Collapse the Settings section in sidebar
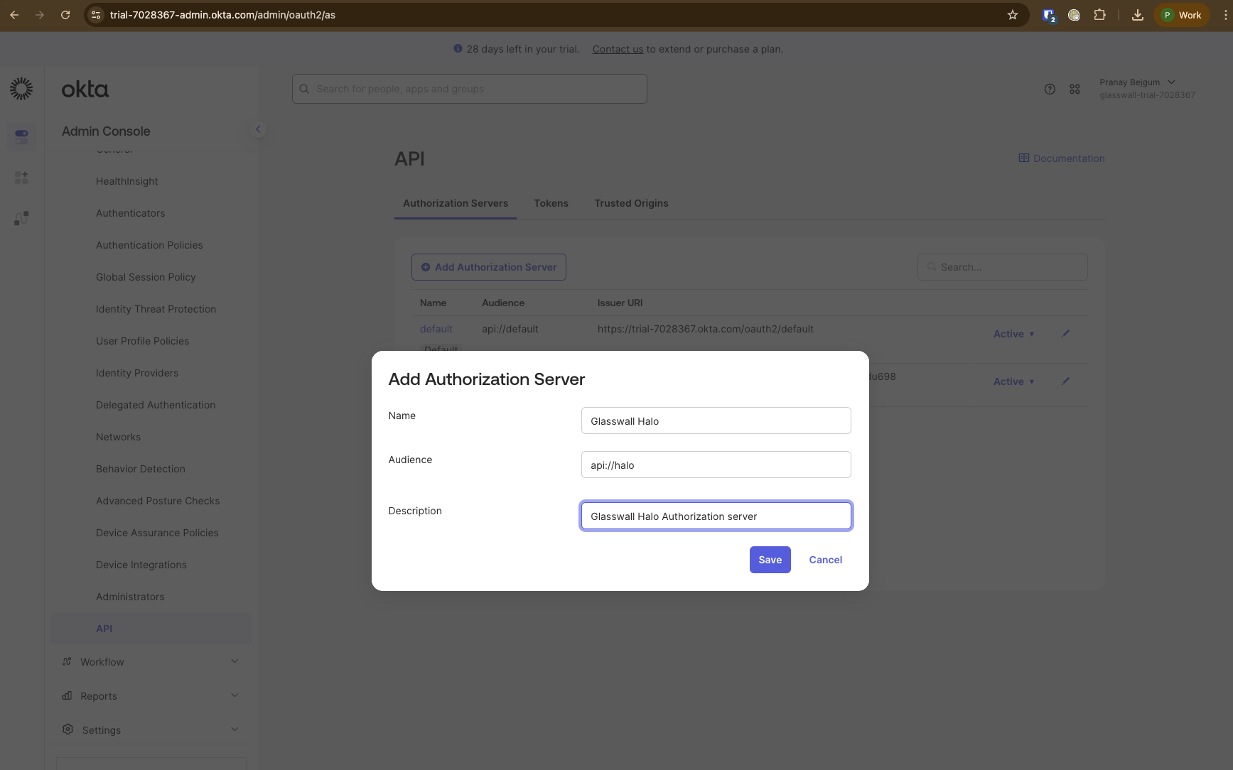 pyautogui.click(x=235, y=729)
